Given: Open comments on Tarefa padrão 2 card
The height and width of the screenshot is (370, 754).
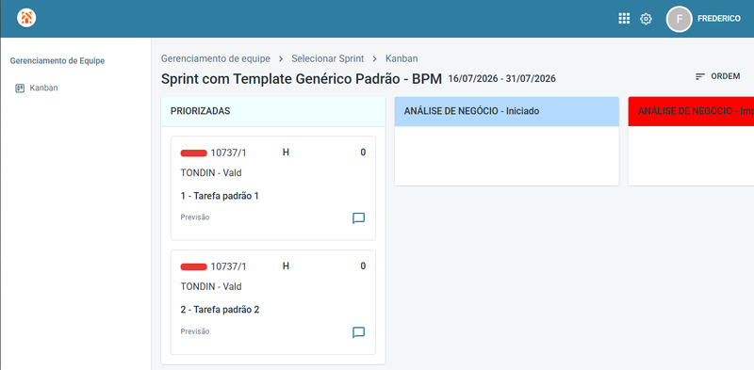Looking at the screenshot, I should (x=358, y=332).
